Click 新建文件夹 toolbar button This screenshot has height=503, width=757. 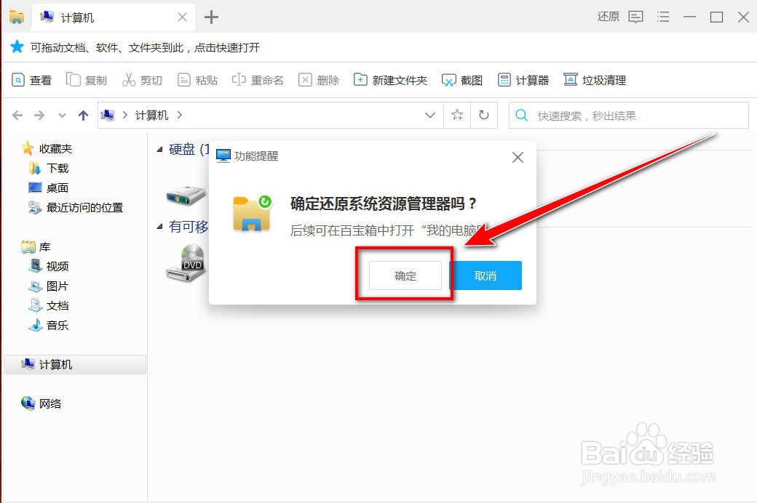(x=391, y=80)
